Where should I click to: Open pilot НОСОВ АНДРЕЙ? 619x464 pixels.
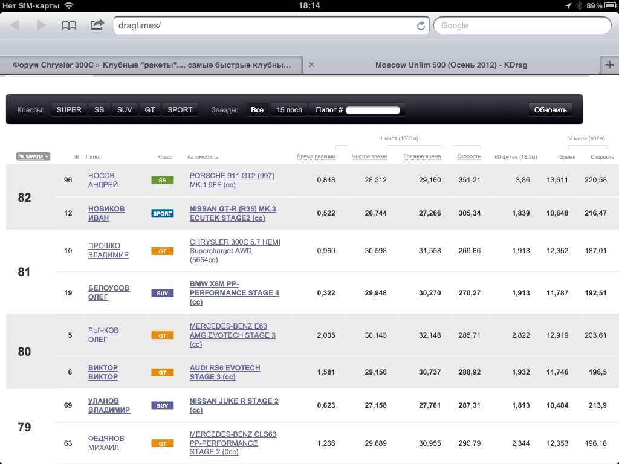(x=103, y=180)
